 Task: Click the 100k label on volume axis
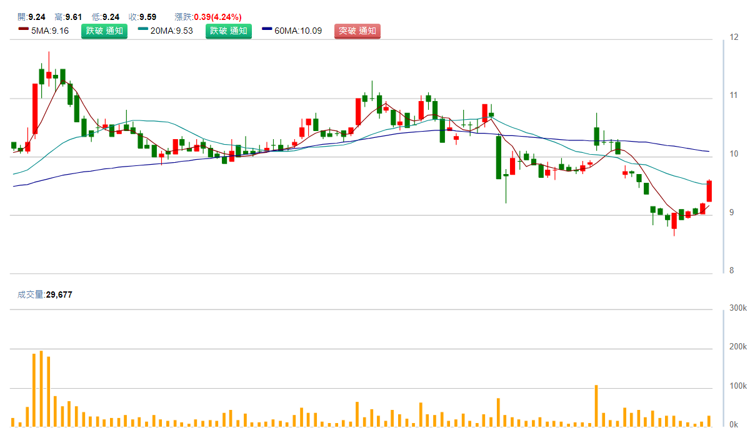(738, 386)
